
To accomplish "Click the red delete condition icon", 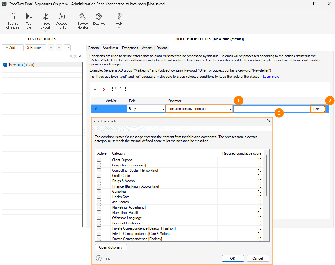I will coord(104,89).
